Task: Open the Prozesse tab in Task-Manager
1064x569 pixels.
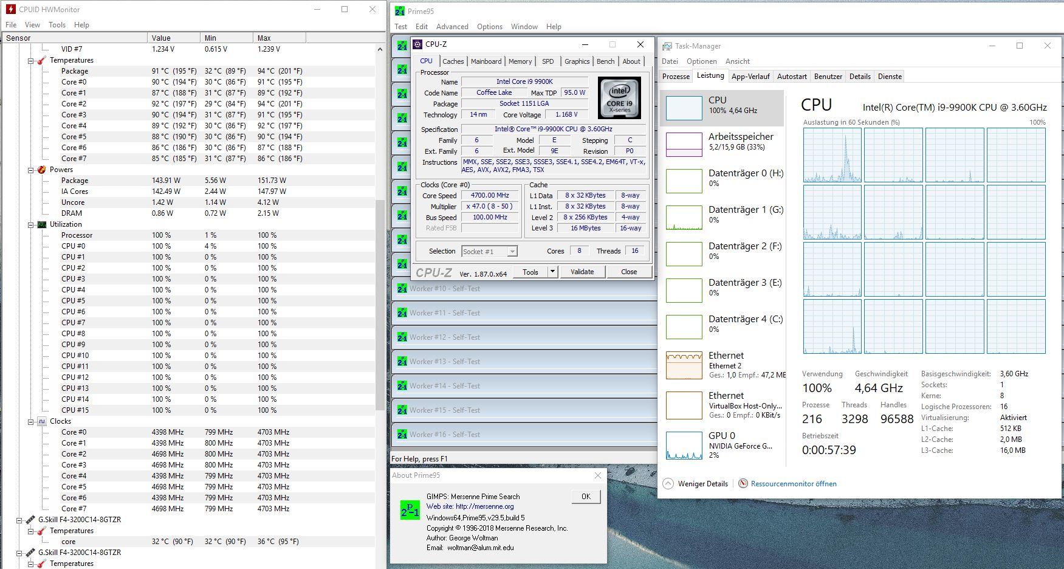Action: coord(676,77)
